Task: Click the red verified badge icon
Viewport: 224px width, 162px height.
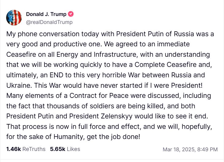Action: [71, 14]
